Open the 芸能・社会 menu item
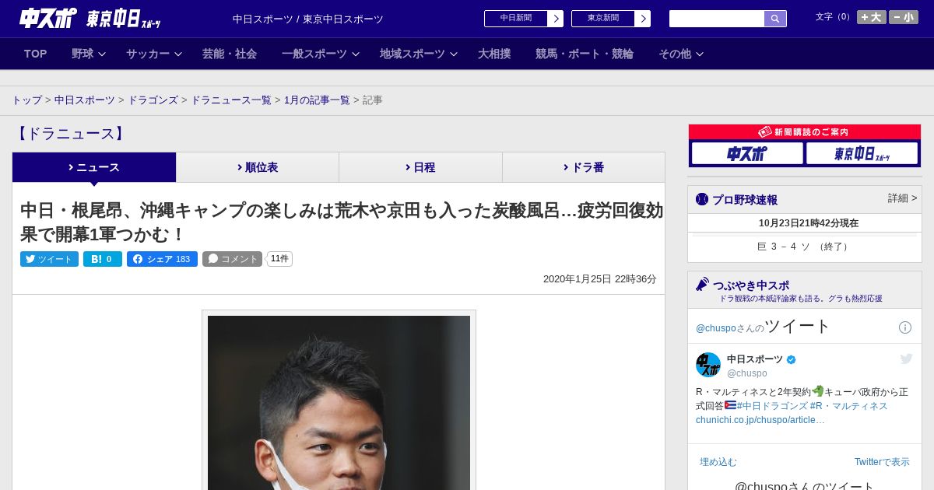The height and width of the screenshot is (490, 934). point(230,54)
